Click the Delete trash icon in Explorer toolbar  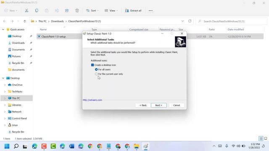coord(77,10)
